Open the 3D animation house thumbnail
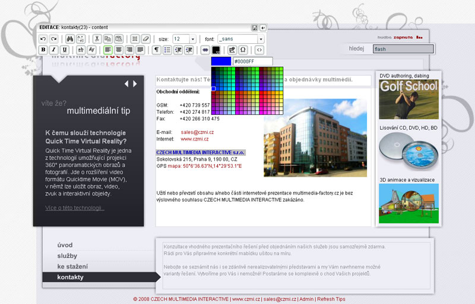475x304 pixels. (408, 204)
